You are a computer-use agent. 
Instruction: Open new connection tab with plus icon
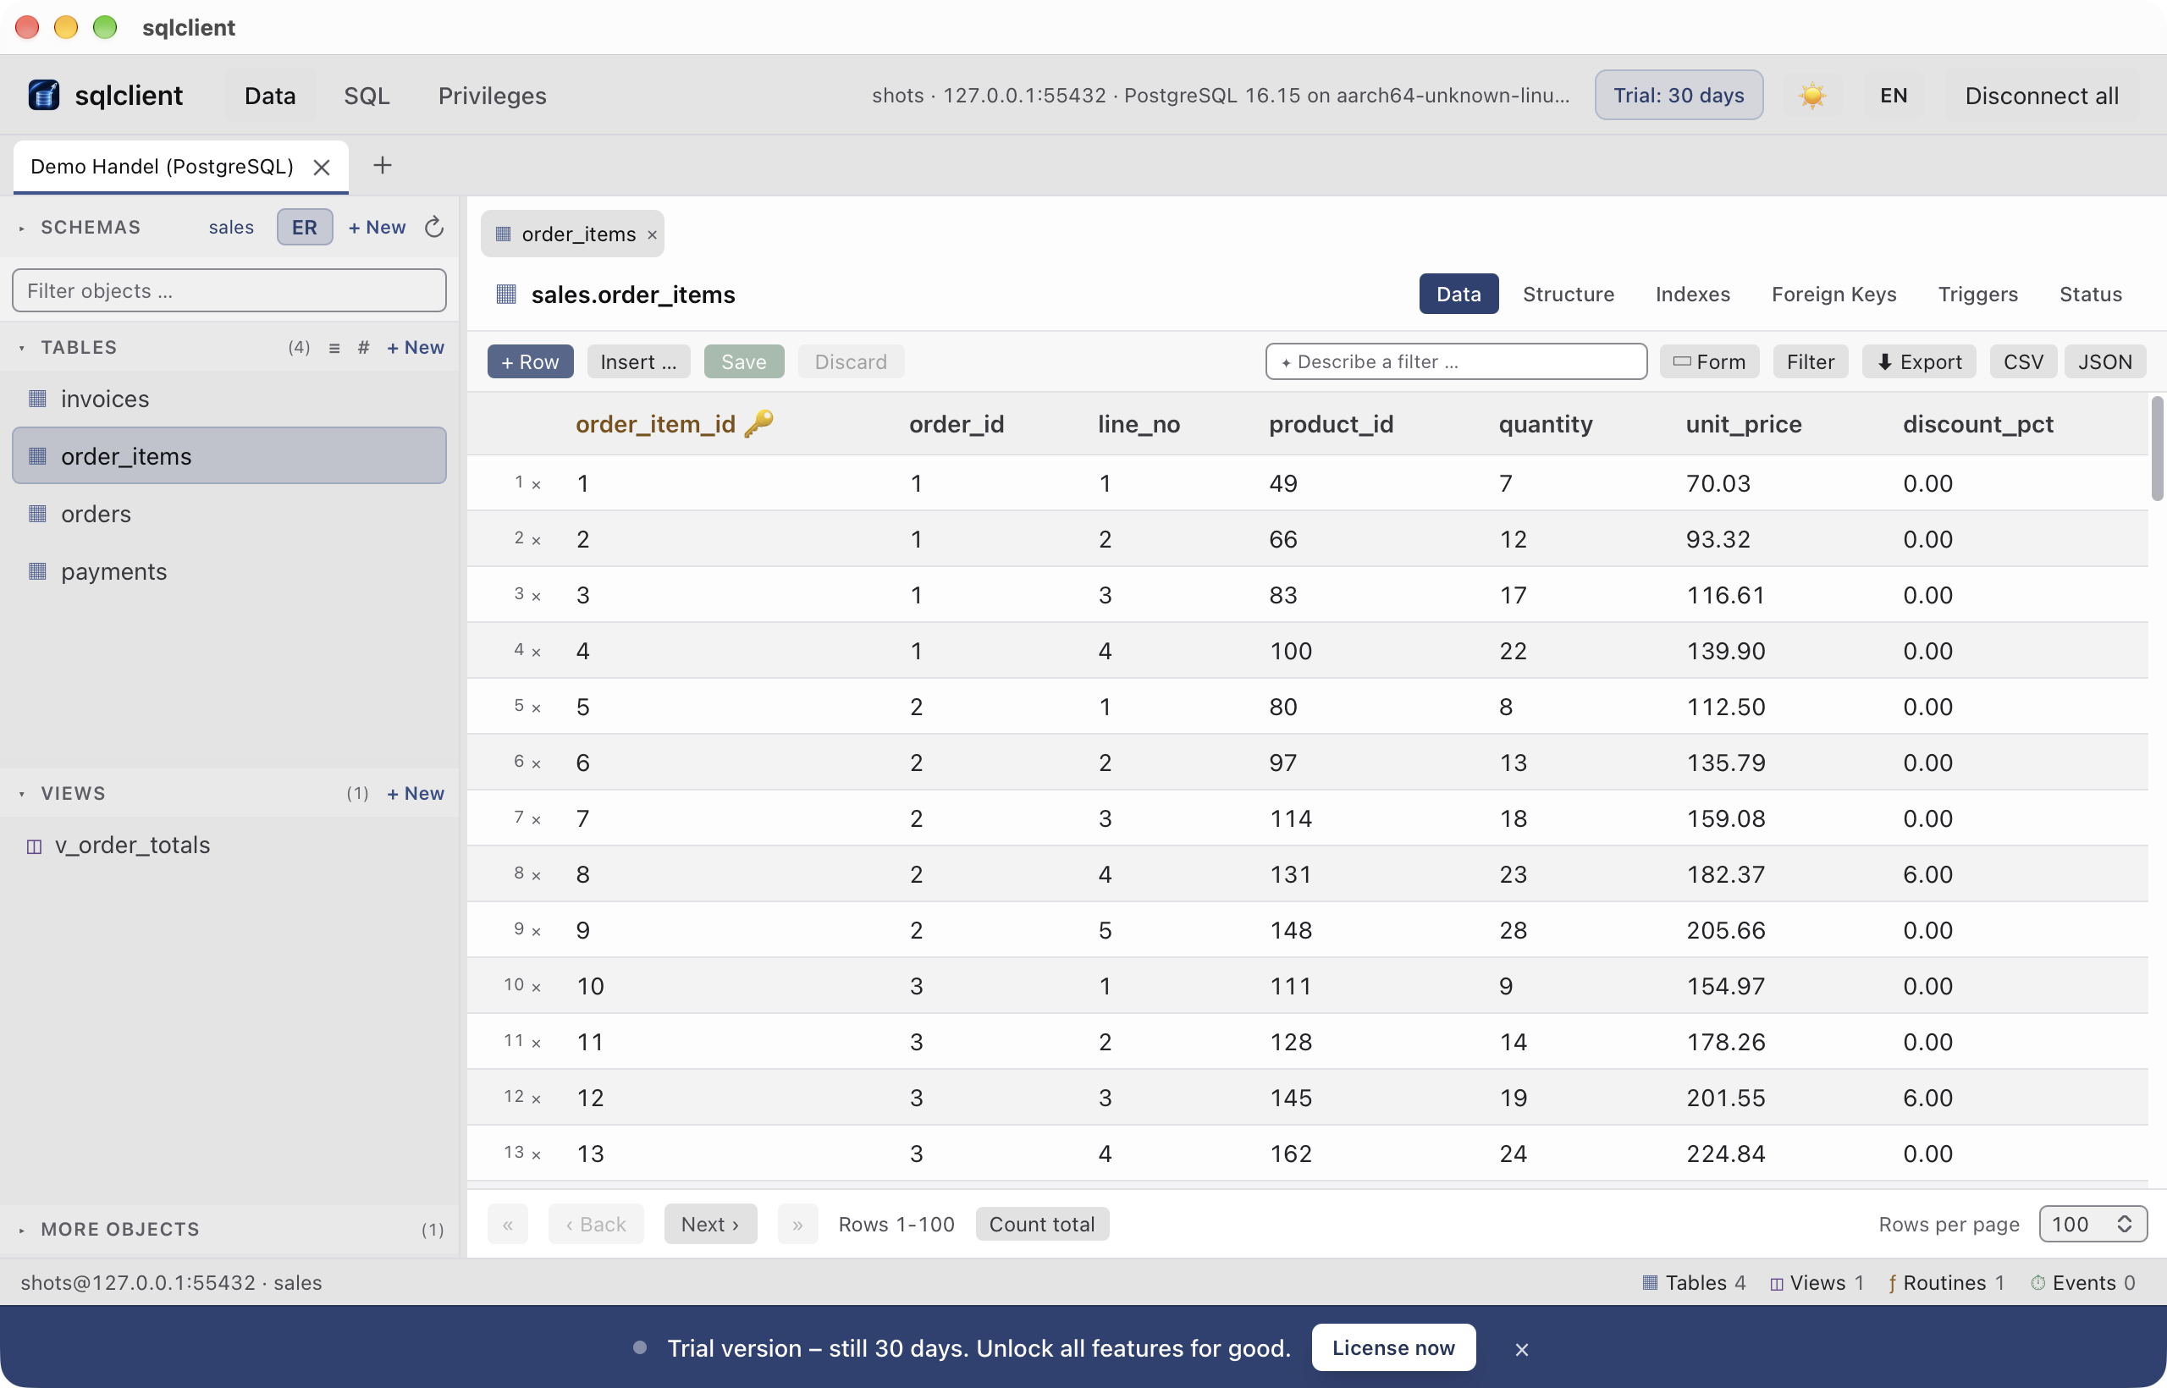[x=383, y=166]
